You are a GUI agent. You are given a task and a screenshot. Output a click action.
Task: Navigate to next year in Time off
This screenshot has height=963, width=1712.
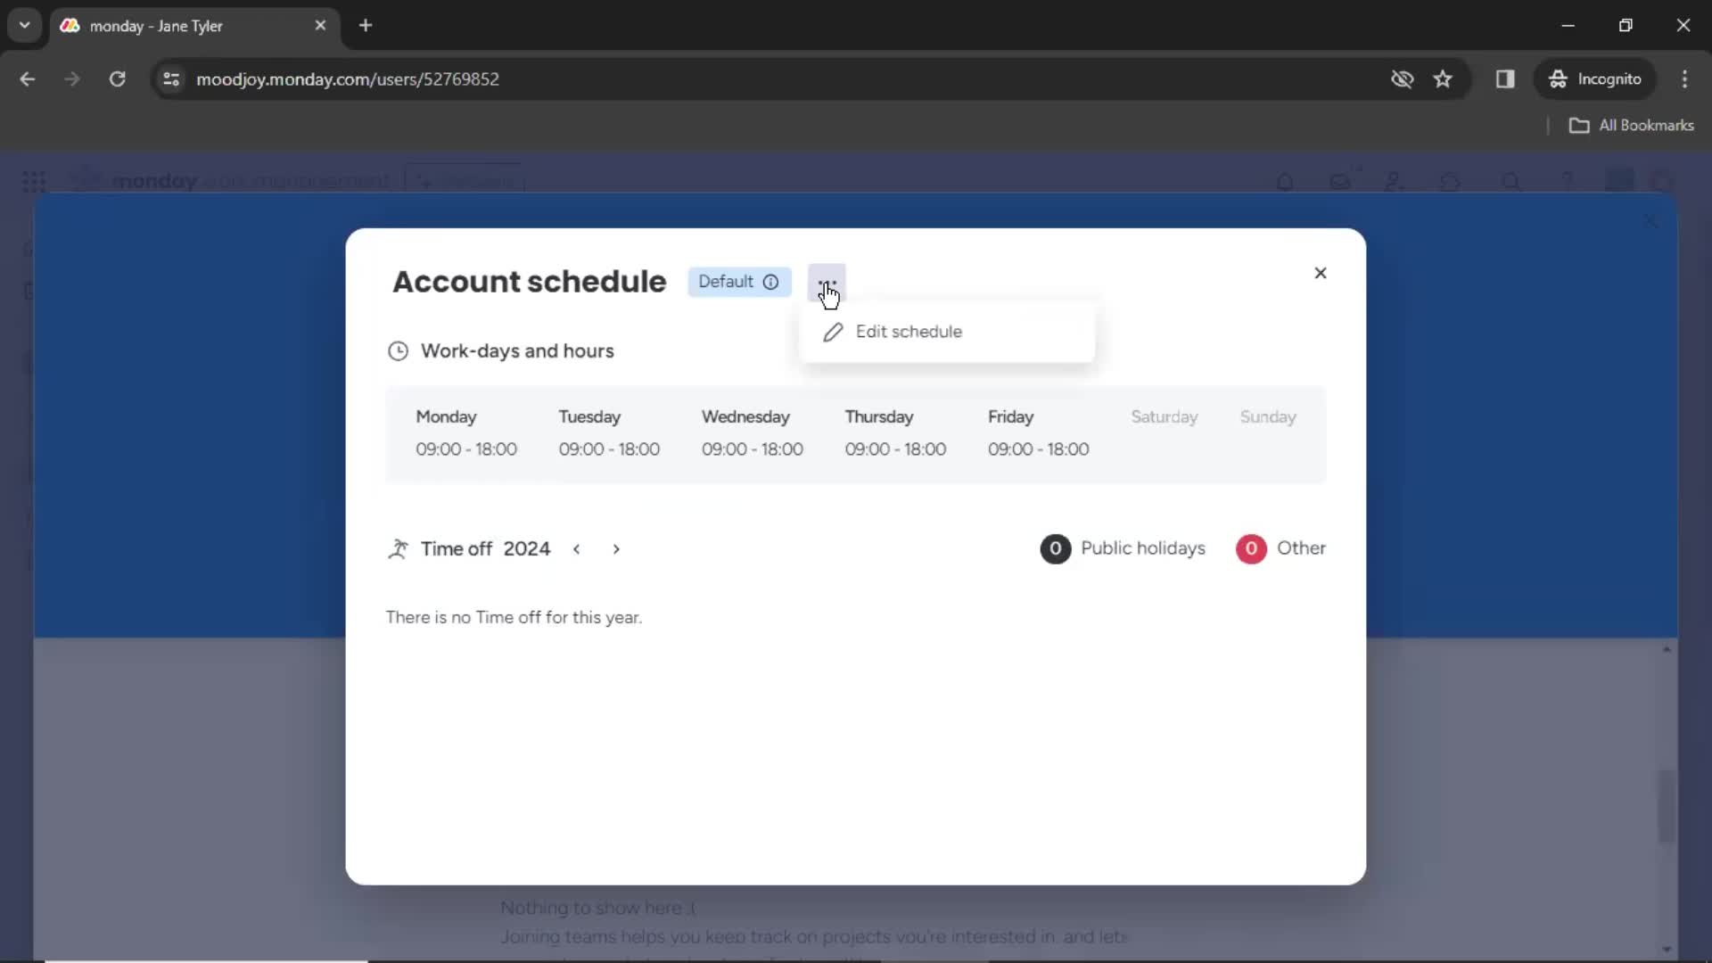click(616, 548)
